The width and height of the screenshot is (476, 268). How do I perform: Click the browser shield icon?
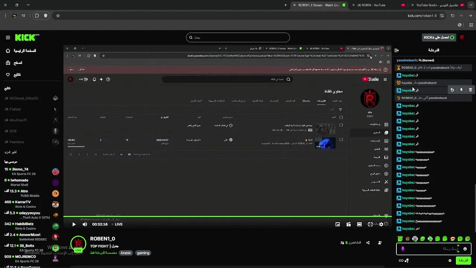point(46,16)
